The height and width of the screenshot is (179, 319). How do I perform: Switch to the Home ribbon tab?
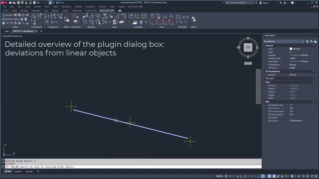pyautogui.click(x=5, y=10)
